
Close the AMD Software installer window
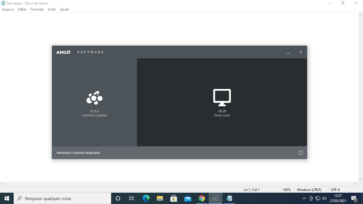pyautogui.click(x=301, y=52)
